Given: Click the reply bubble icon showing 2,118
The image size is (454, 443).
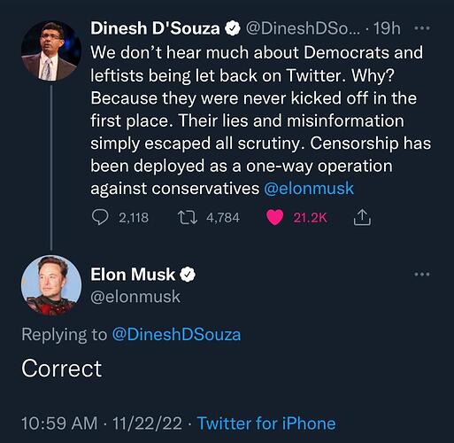Looking at the screenshot, I should tap(100, 218).
